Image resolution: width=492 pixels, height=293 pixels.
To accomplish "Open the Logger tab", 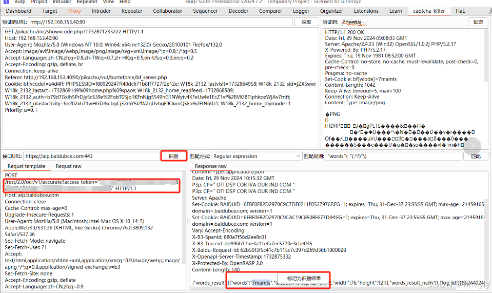I will (x=301, y=11).
